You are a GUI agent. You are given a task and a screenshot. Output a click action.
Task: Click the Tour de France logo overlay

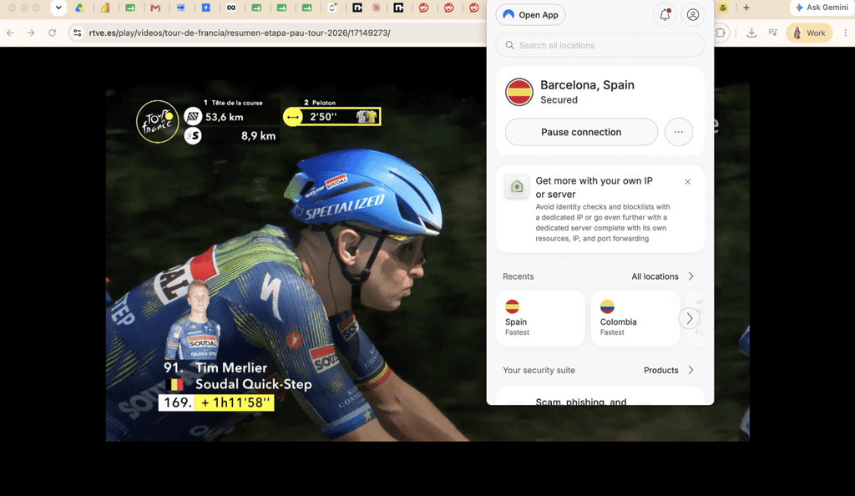(x=158, y=122)
